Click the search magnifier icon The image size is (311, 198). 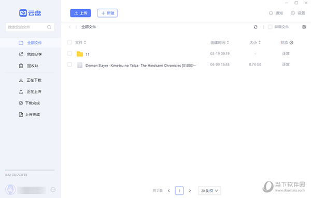coord(49,27)
